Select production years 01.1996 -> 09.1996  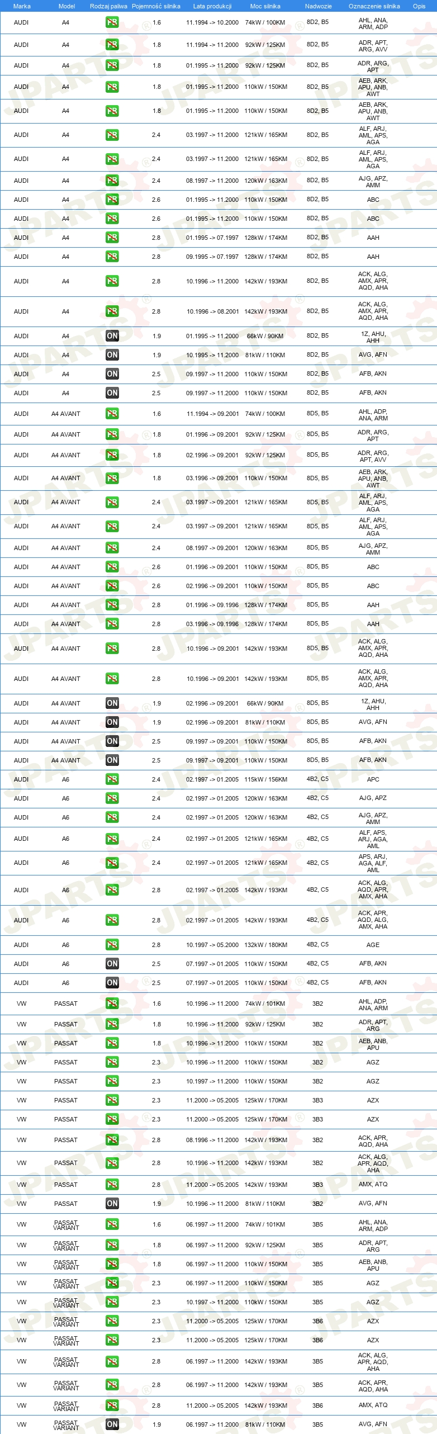[212, 605]
